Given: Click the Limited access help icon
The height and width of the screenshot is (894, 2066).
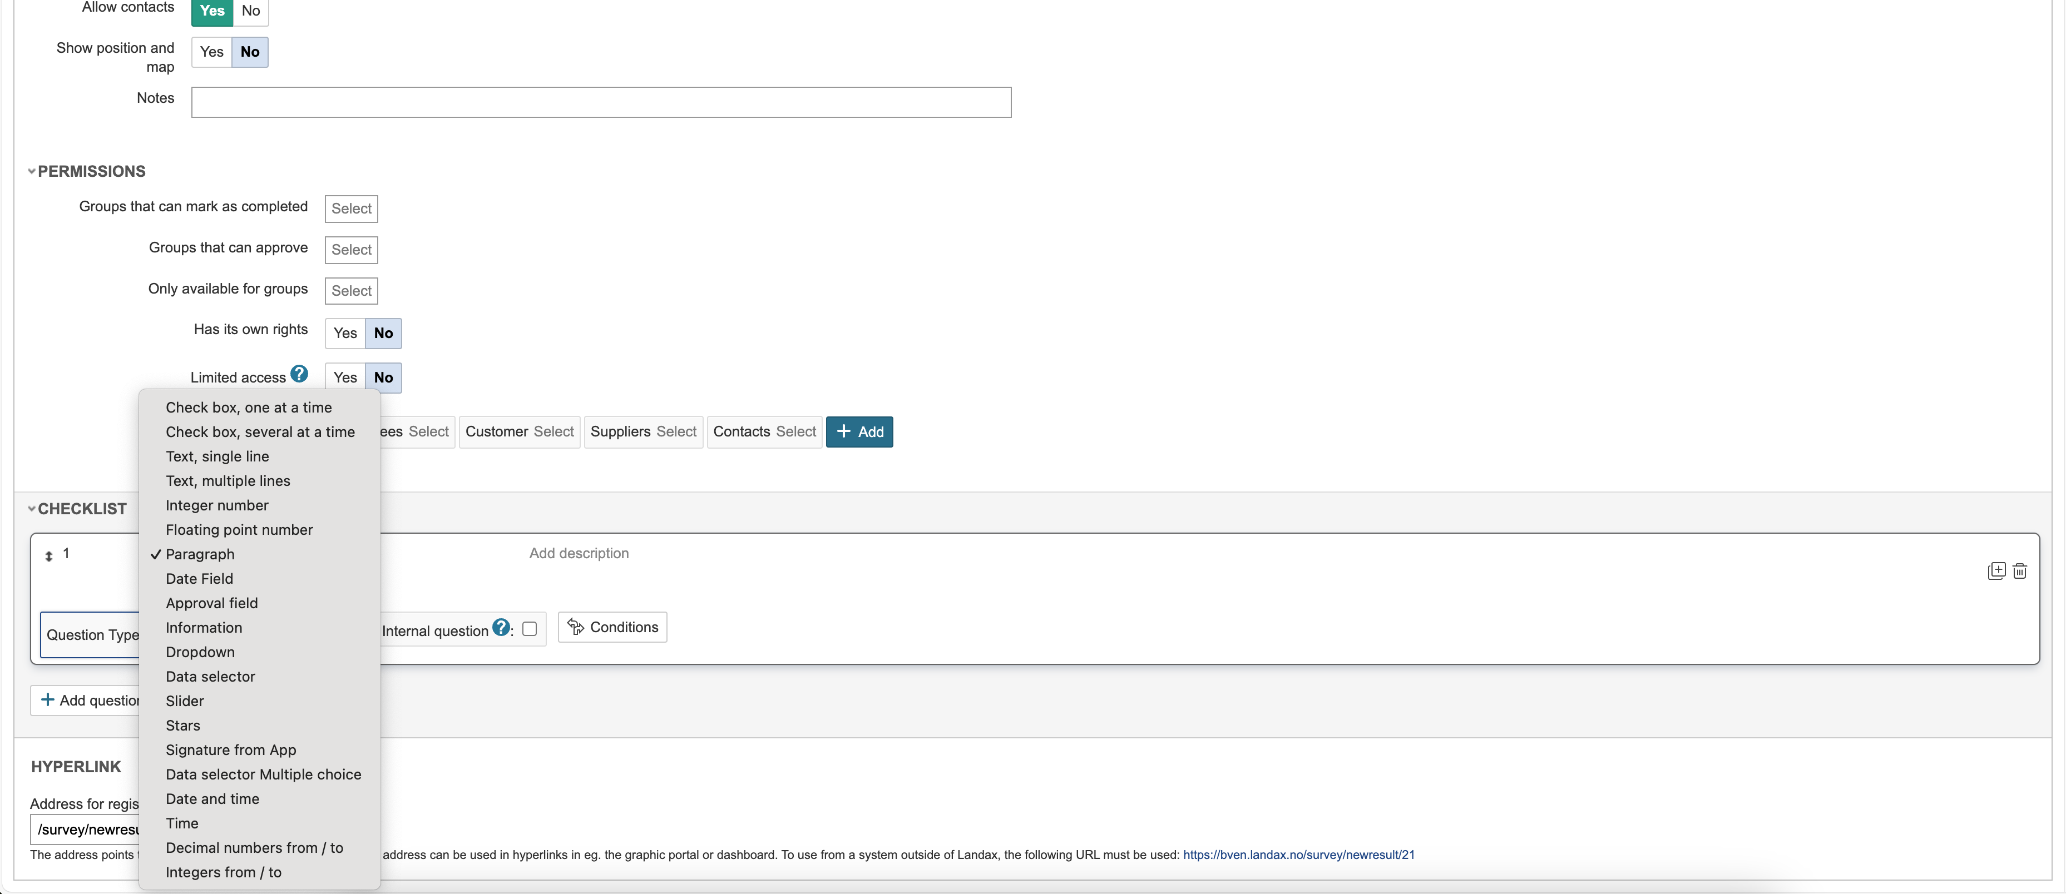Looking at the screenshot, I should pos(299,374).
